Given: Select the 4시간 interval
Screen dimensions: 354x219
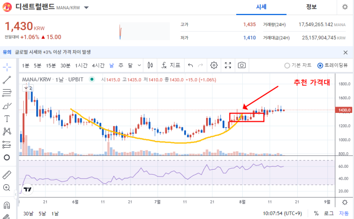Looking at the screenshot, I should (98, 65).
